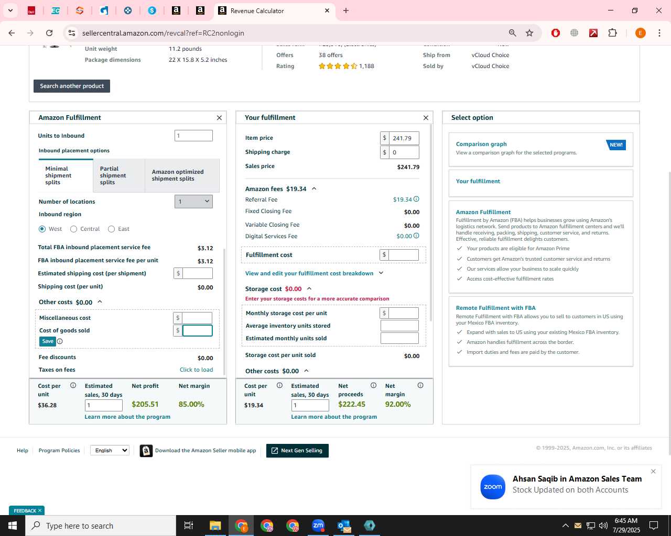Open Digital Services Fee info icon
The width and height of the screenshot is (671, 536).
(416, 236)
